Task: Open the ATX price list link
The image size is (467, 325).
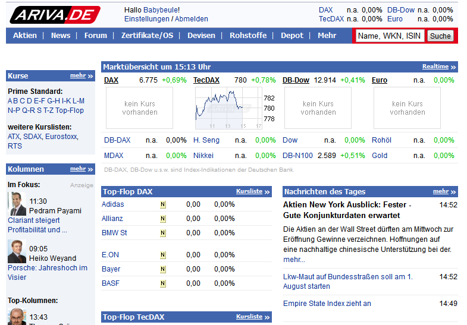Action: [14, 137]
